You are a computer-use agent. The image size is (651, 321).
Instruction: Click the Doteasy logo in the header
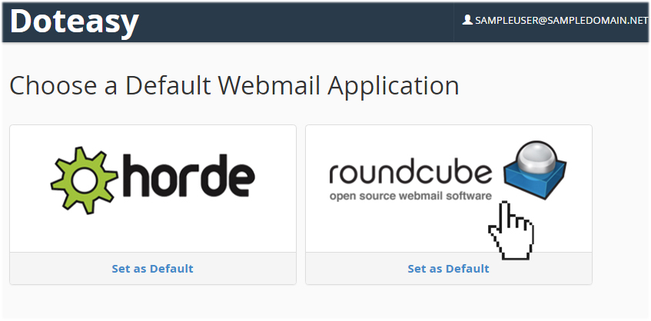pos(74,22)
